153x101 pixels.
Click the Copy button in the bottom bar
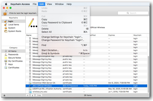click(x=39, y=95)
